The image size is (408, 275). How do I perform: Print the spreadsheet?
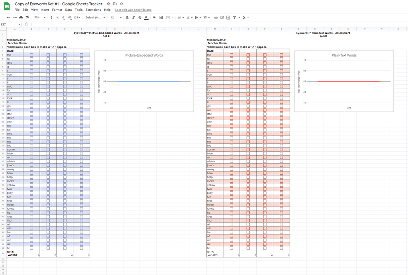(x=21, y=18)
